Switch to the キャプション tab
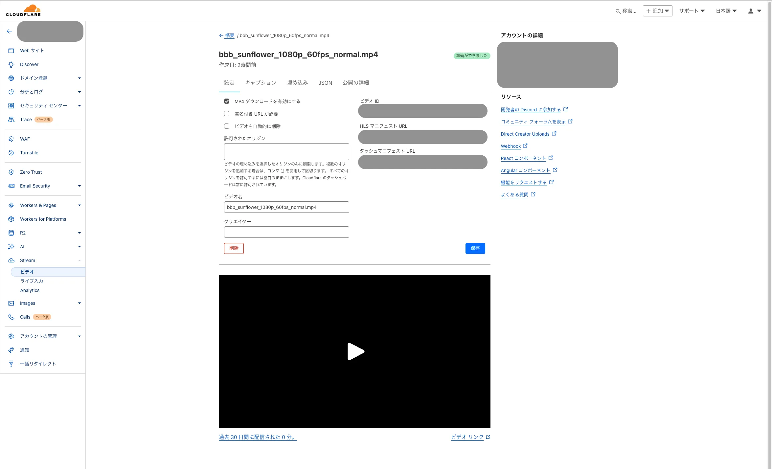This screenshot has height=469, width=772. pos(261,83)
